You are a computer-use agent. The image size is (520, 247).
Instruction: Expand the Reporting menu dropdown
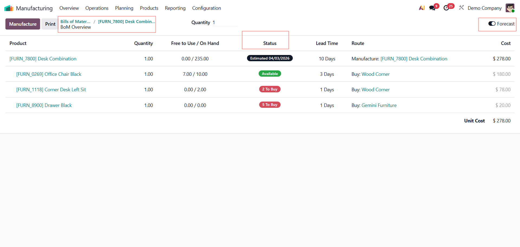coord(175,8)
